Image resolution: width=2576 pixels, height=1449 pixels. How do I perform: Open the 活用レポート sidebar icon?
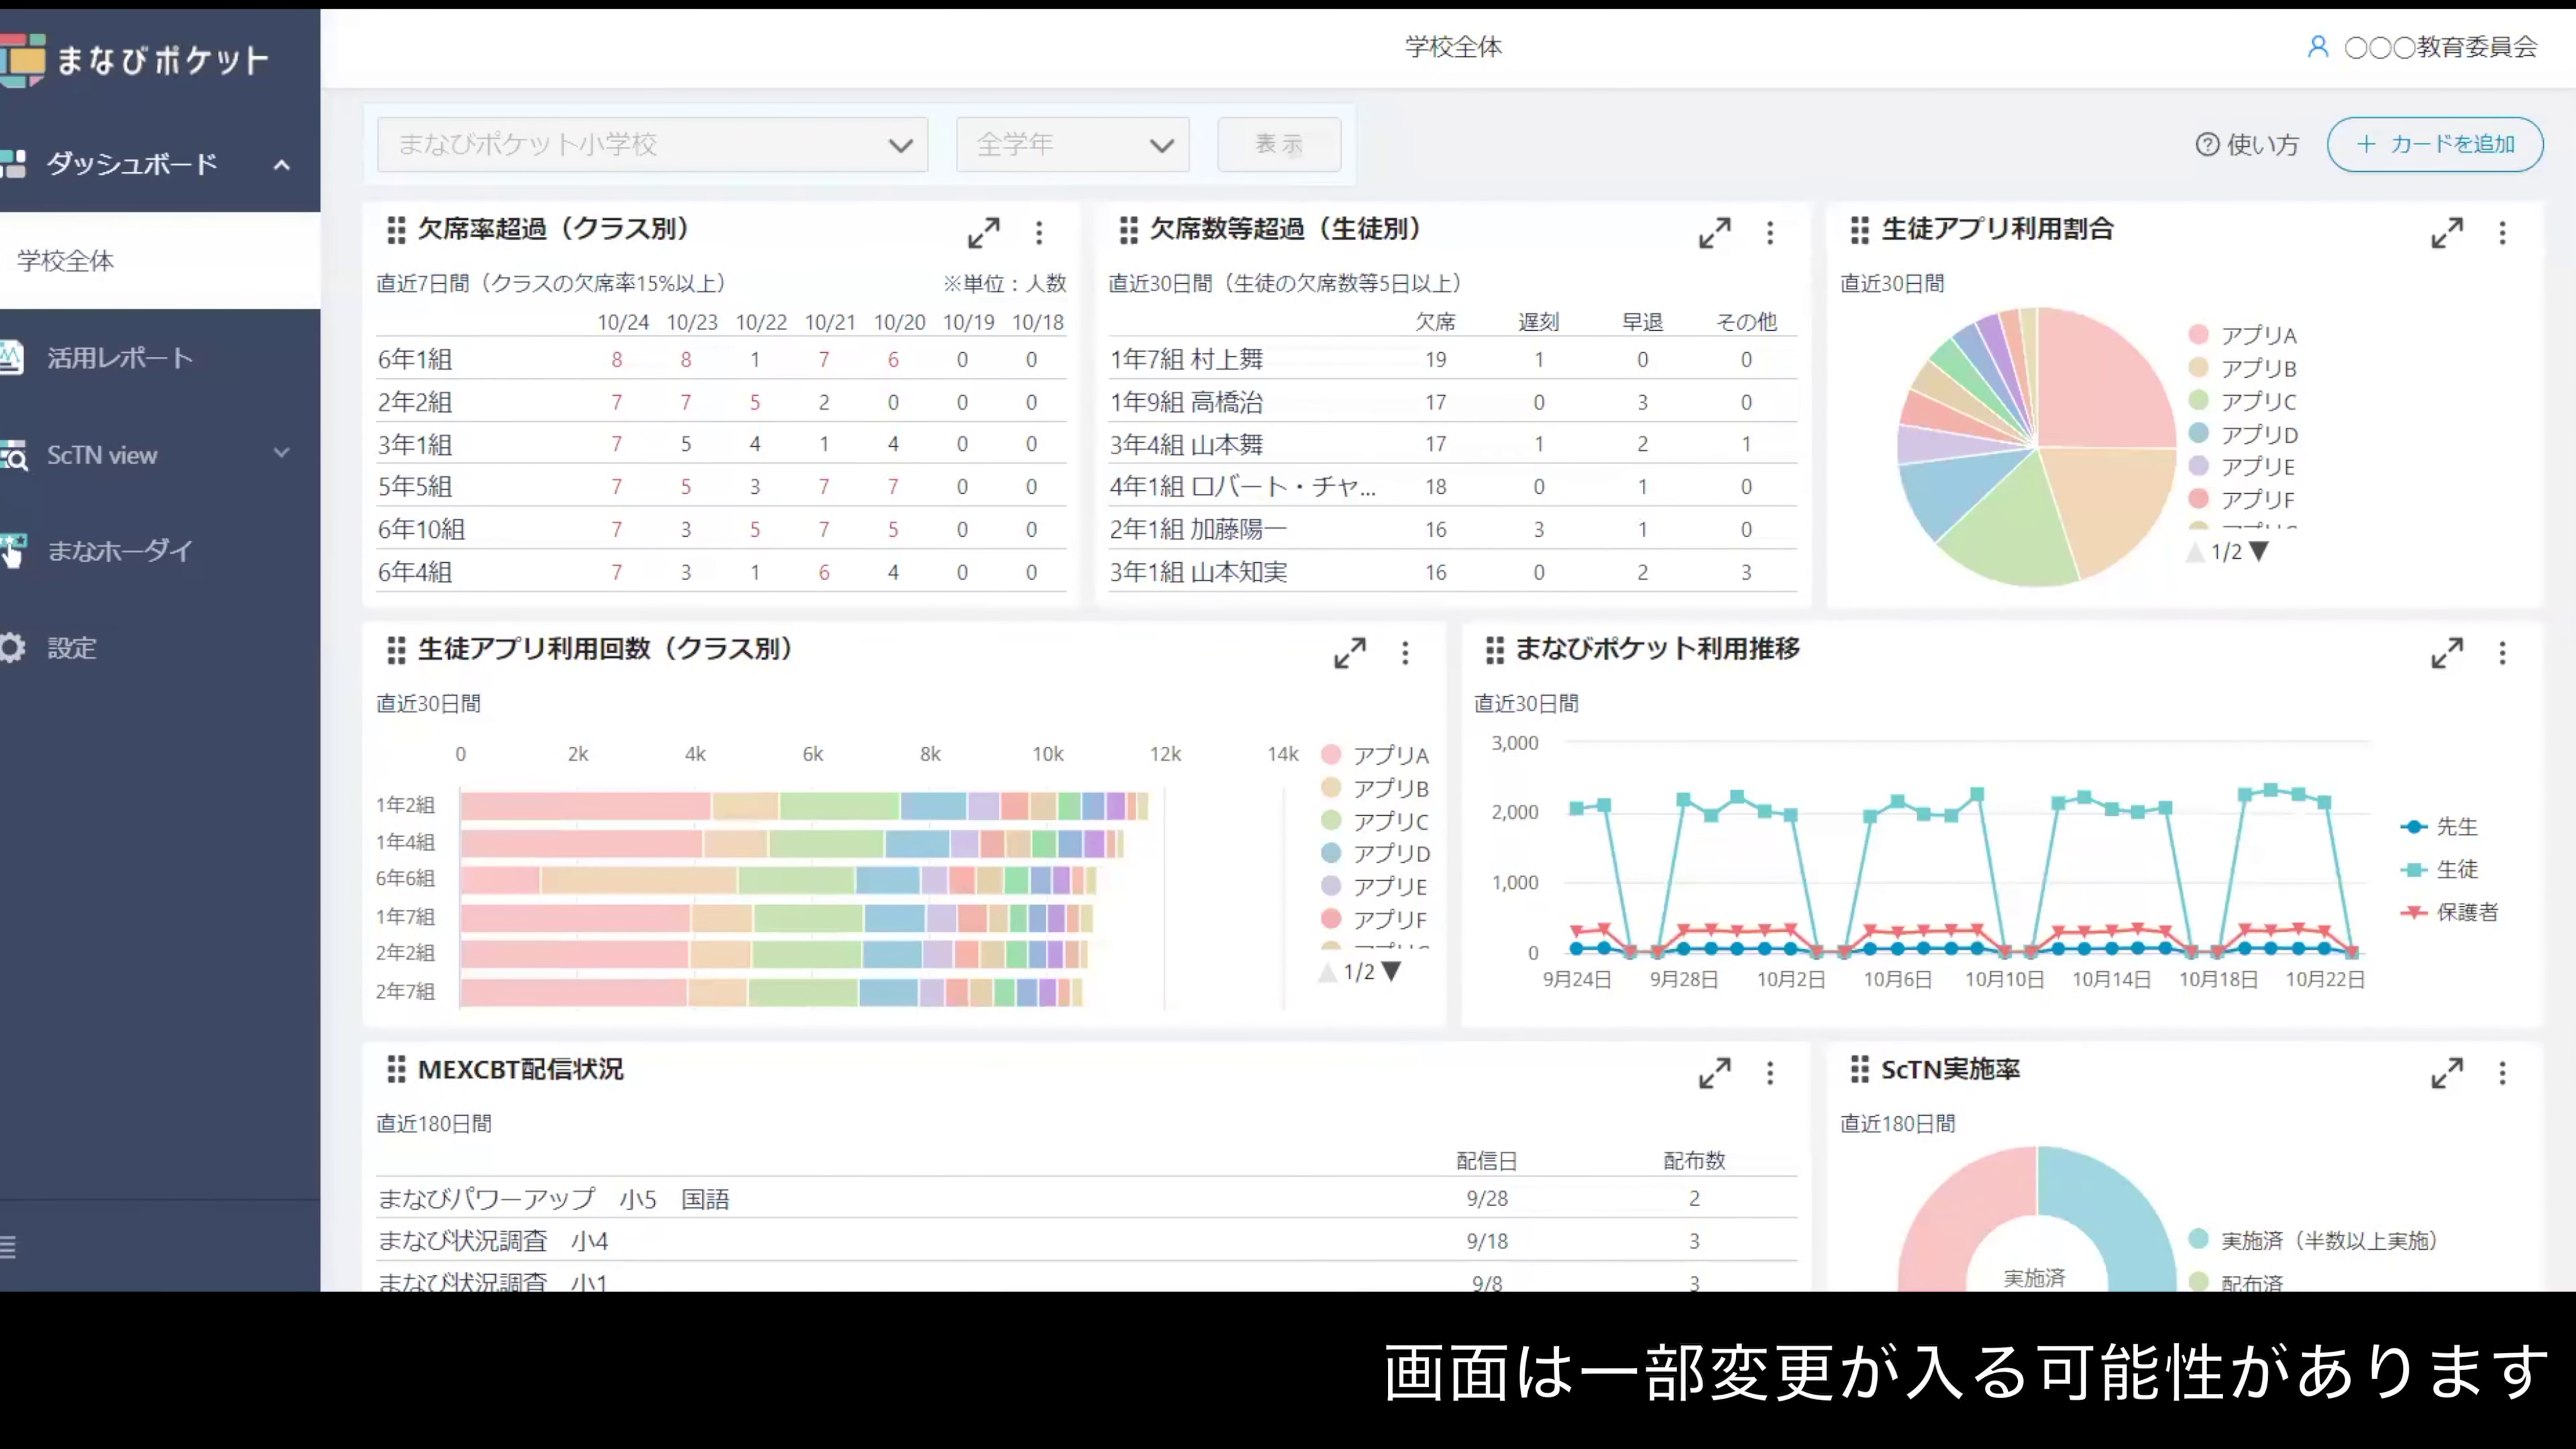(x=12, y=357)
